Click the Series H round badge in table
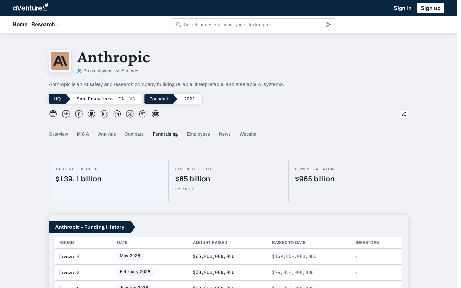Image resolution: width=461 pixels, height=288 pixels. (x=70, y=256)
